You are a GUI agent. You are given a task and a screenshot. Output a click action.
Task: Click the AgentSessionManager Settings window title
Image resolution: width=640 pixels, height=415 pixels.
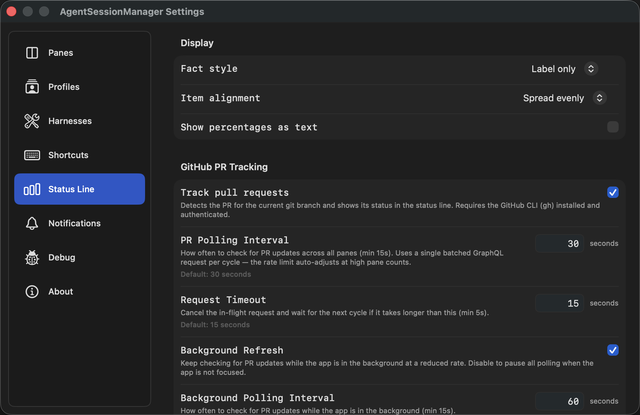click(x=132, y=12)
